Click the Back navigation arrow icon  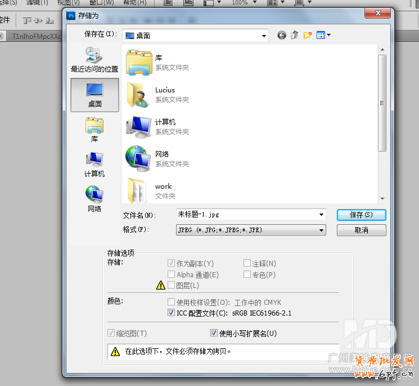tap(282, 36)
